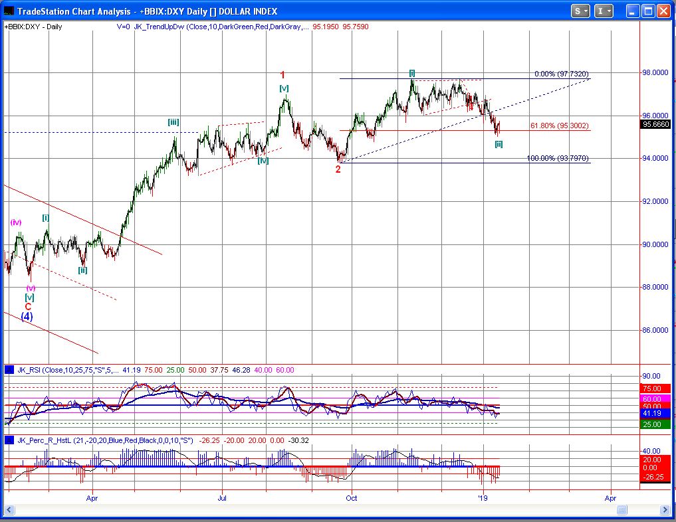The image size is (676, 522).
Task: Click the -26.25 histogram axis marker
Action: [x=655, y=477]
